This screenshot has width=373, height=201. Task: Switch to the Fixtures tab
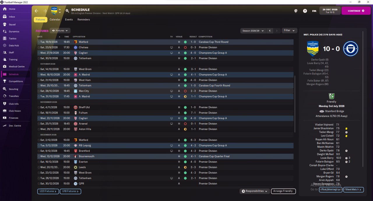point(40,20)
